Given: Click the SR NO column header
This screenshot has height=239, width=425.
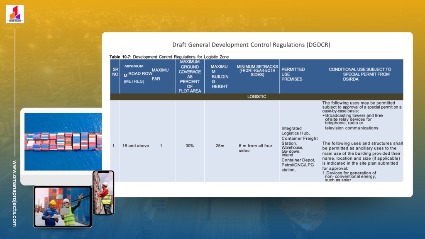Looking at the screenshot, I should [x=115, y=72].
